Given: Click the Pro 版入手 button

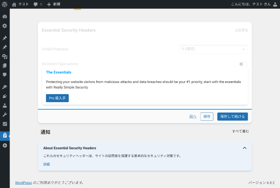Looking at the screenshot, I should [x=57, y=98].
